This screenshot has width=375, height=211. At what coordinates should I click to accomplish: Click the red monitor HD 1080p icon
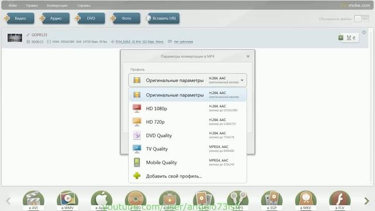137,108
